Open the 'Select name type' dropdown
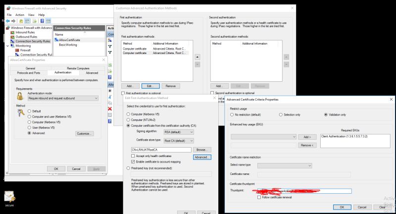Image resolution: width=396 pixels, height=214 pixels. (285, 166)
